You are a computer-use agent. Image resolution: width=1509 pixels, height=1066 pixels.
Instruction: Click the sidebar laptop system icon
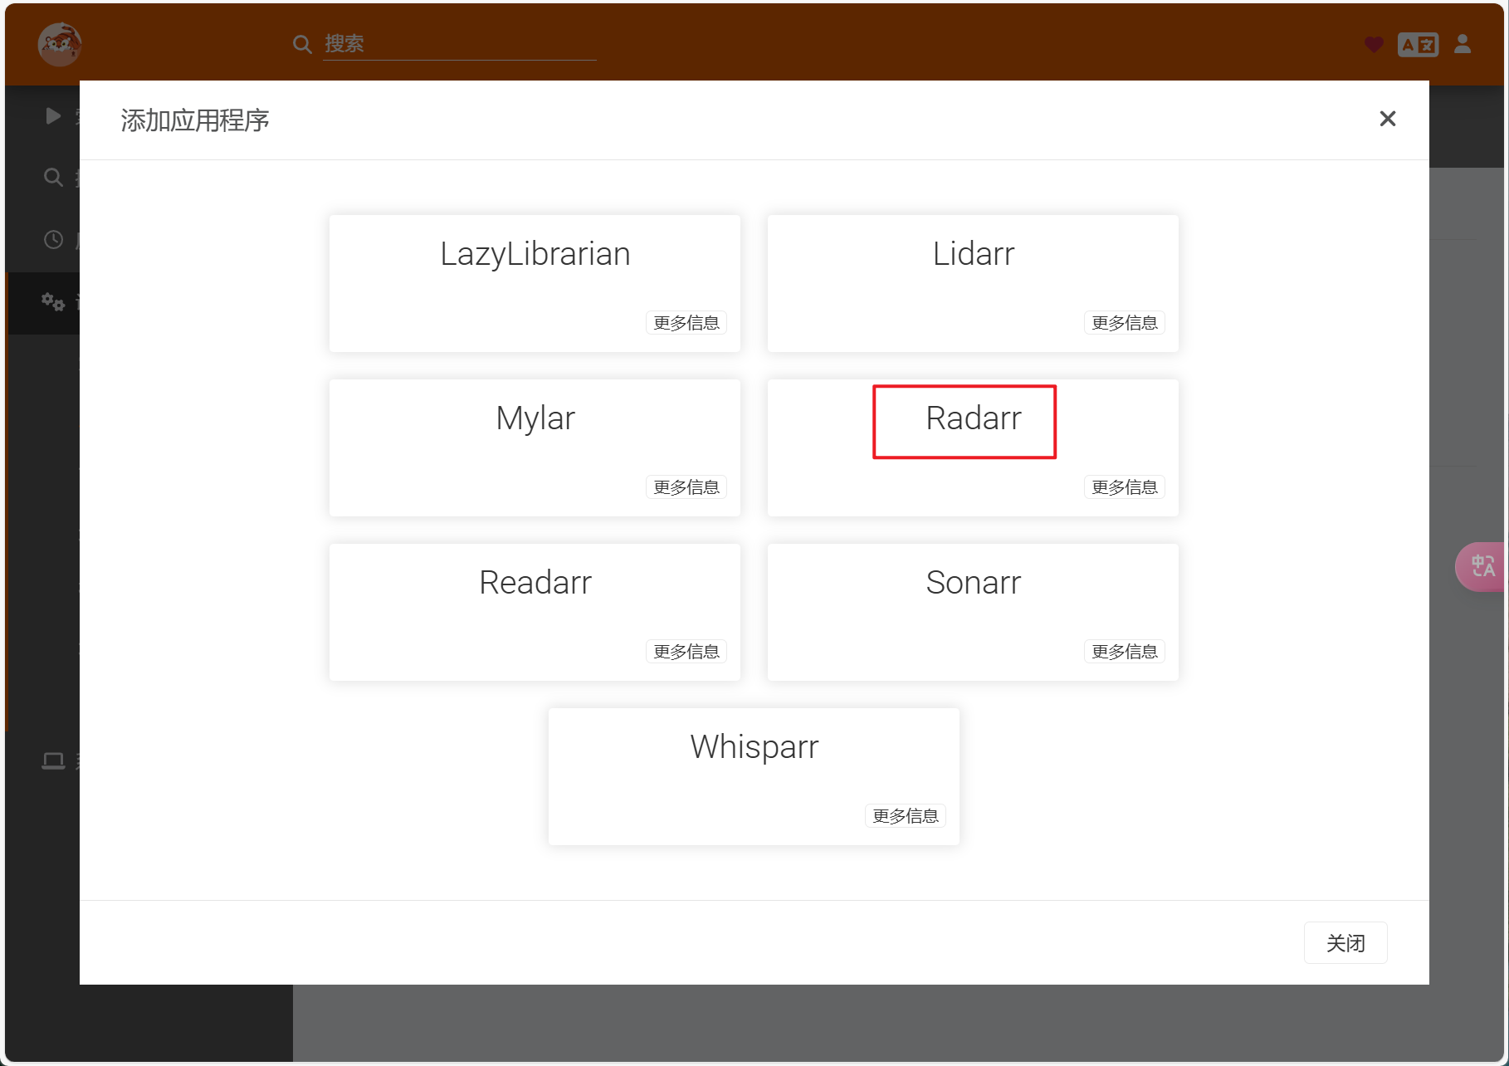(x=53, y=760)
